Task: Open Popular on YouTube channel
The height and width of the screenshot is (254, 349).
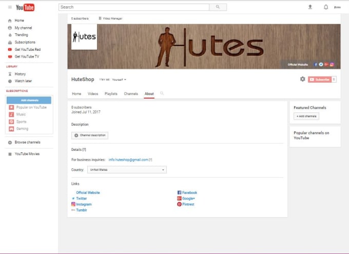Action: click(31, 107)
